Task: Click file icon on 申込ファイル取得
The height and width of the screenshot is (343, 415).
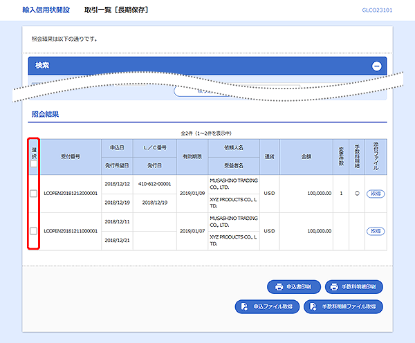Action: tap(244, 307)
